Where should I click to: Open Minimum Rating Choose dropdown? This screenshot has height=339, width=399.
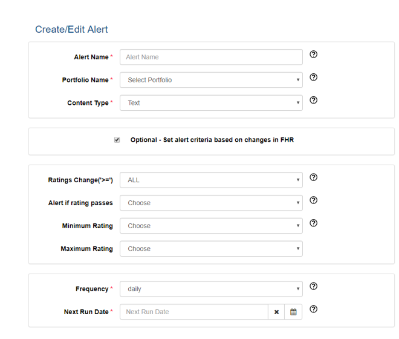tap(211, 226)
